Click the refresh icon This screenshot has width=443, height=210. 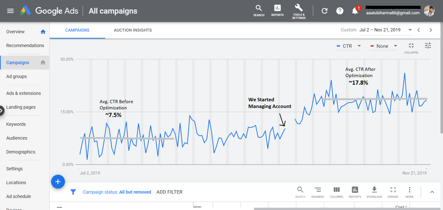(x=324, y=11)
